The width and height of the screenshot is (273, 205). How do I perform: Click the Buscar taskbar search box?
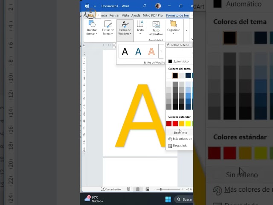tap(184, 199)
